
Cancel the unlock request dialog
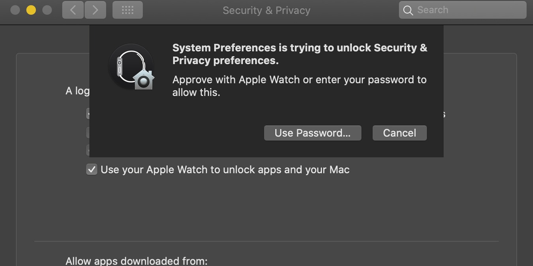(399, 133)
